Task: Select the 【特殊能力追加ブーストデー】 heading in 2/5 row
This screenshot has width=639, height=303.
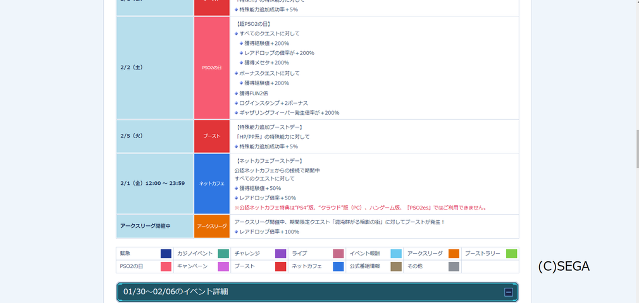Action: coord(270,128)
